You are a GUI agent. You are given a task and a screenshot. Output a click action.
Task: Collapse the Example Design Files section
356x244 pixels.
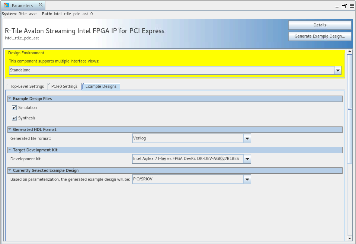(10, 99)
